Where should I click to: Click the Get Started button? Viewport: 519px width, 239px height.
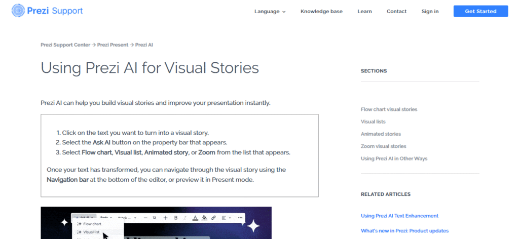tap(480, 11)
